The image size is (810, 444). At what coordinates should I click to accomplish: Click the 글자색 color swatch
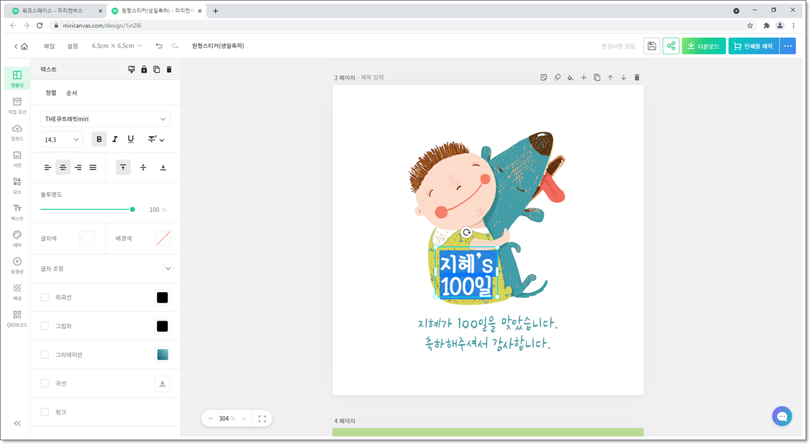pyautogui.click(x=87, y=238)
